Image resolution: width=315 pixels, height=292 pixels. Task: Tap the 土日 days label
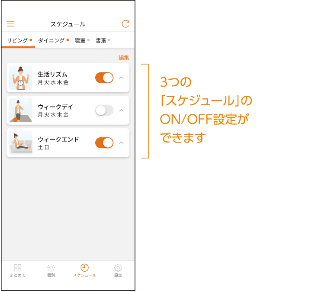point(43,147)
